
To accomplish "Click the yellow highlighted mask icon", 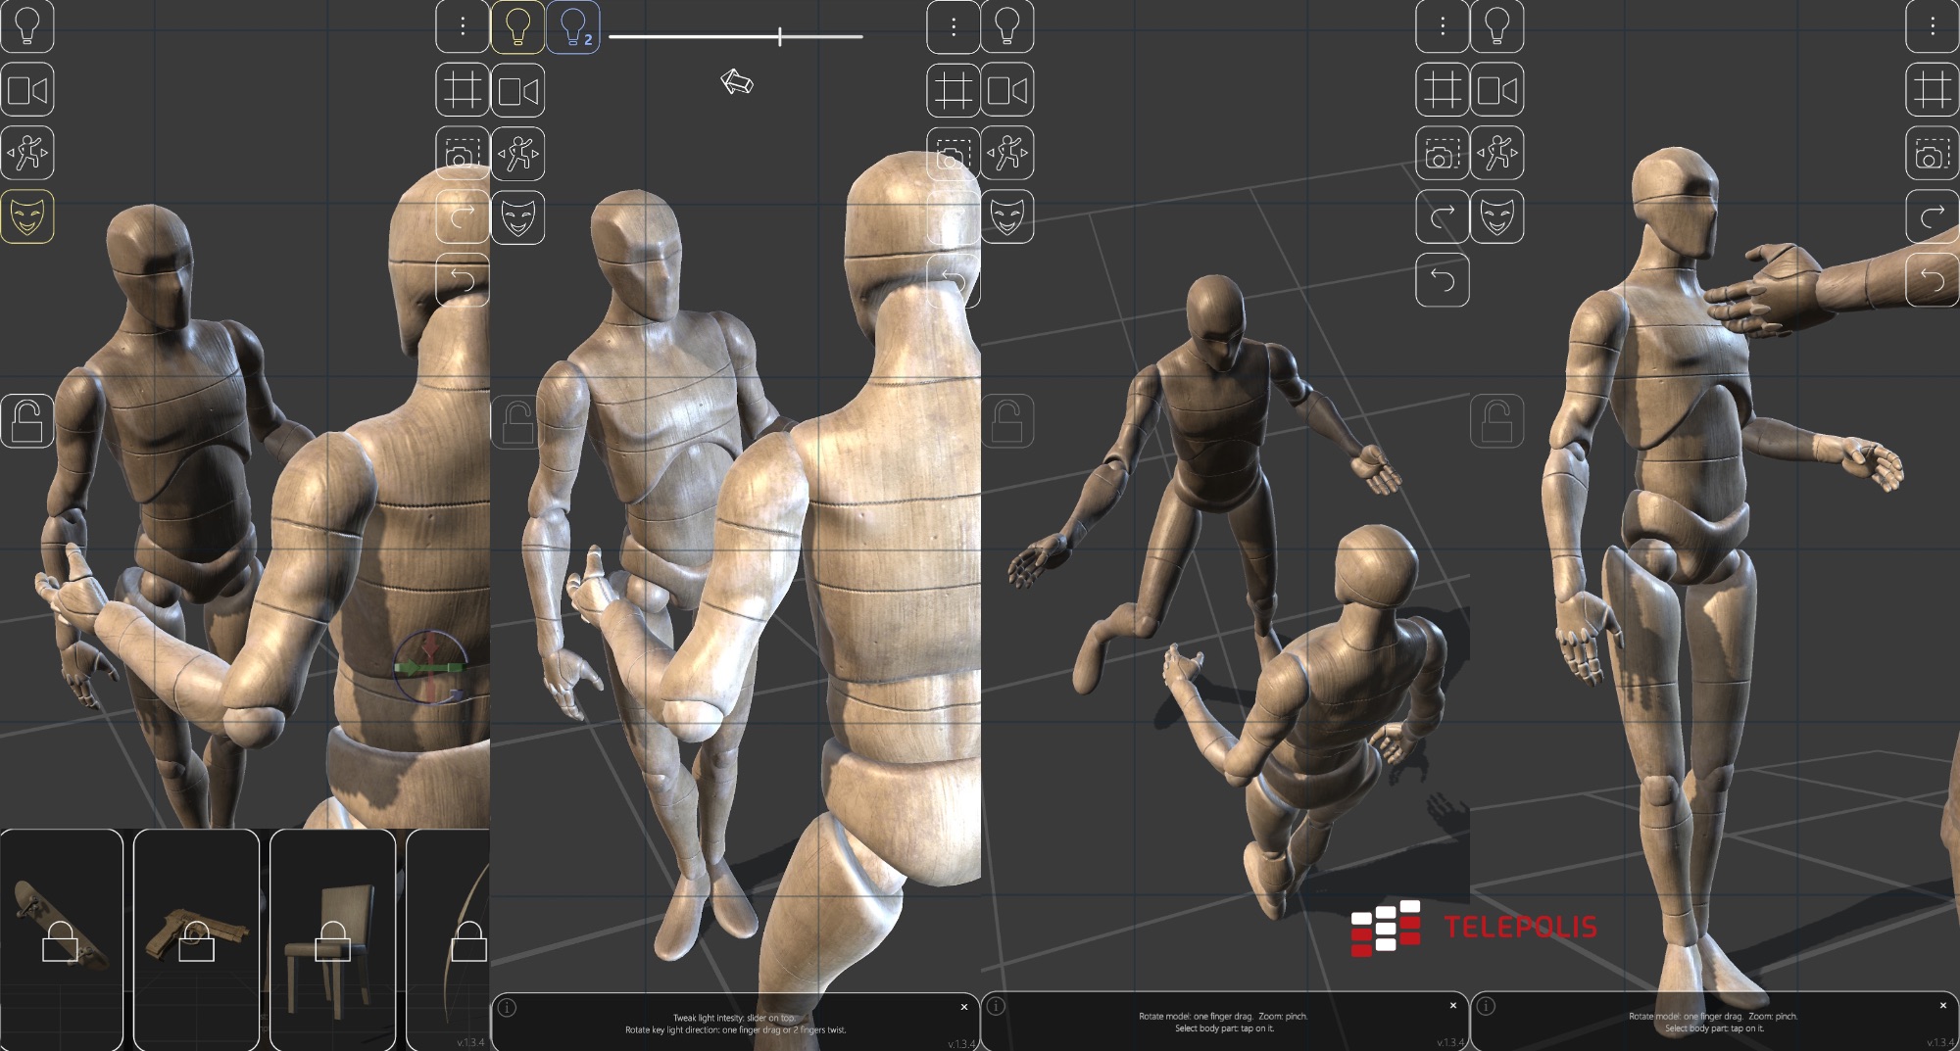I will pos(27,216).
